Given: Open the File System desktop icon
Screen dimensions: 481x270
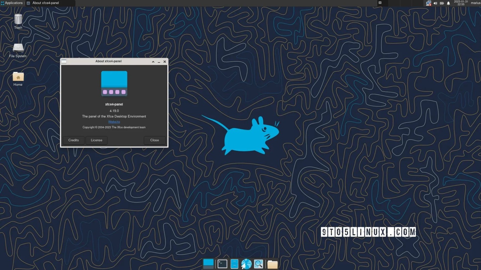Looking at the screenshot, I should pyautogui.click(x=18, y=48).
